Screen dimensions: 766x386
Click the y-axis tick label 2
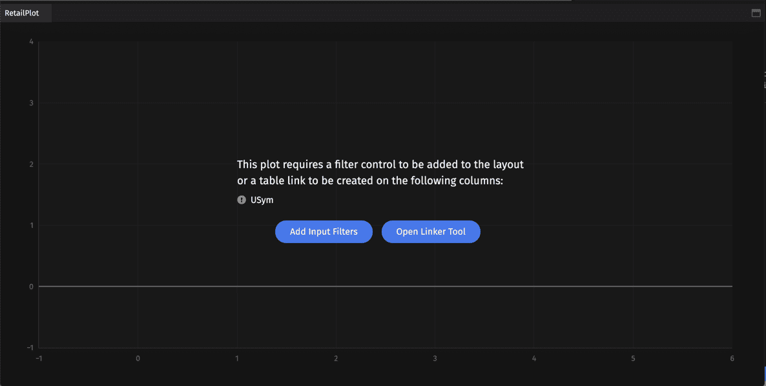[32, 164]
